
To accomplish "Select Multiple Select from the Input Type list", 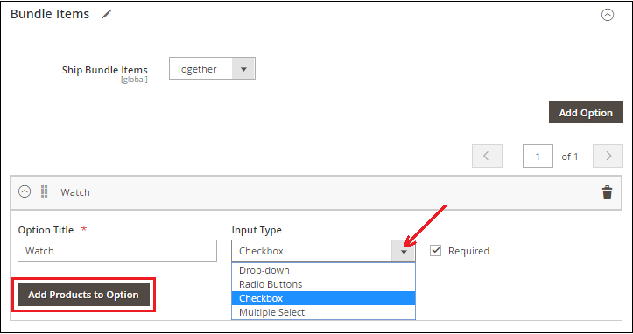I will click(x=323, y=312).
